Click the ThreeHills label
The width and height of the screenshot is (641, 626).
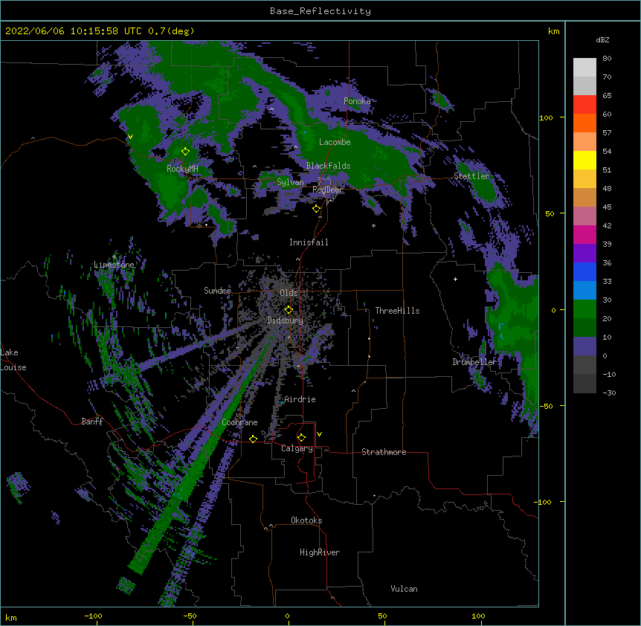pos(397,311)
